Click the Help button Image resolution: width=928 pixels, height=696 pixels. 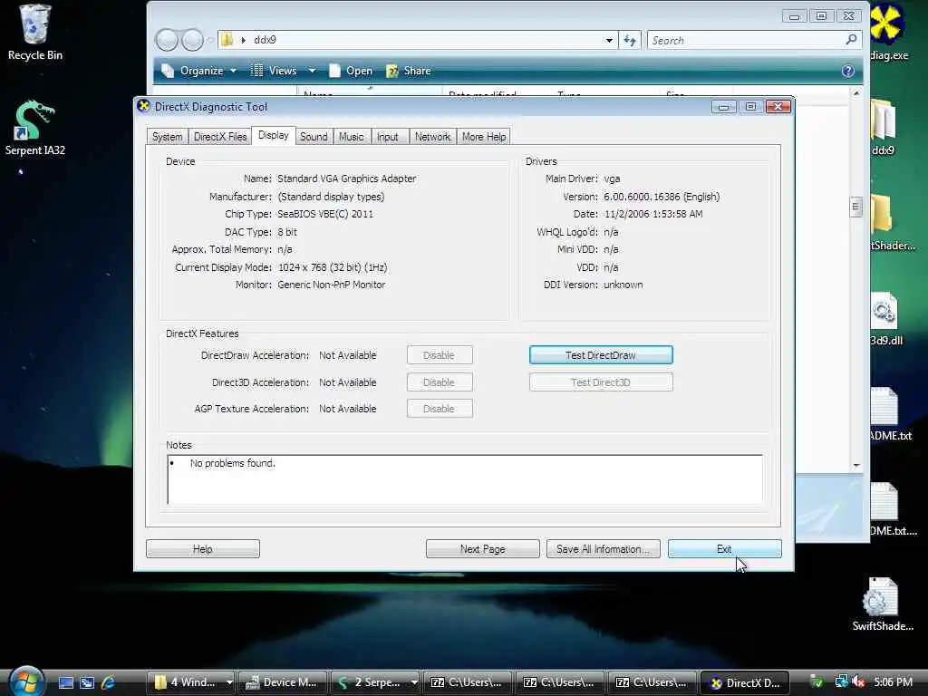[x=202, y=548]
